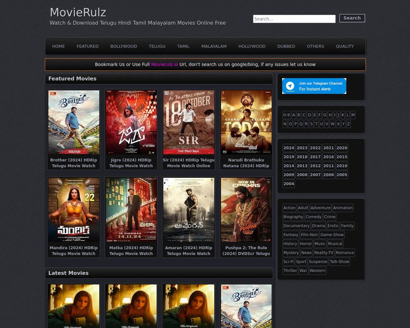Click the Search button
The image size is (410, 328).
coord(352,18)
